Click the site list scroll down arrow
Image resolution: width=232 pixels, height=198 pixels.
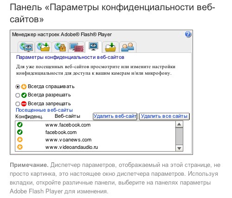(x=179, y=148)
